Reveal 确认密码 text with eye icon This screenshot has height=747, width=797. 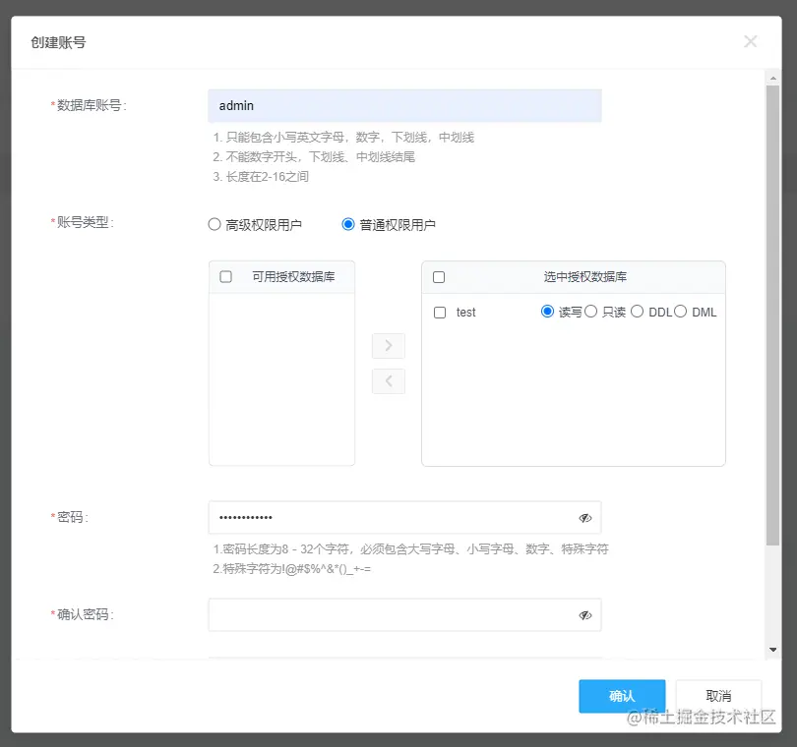(585, 615)
